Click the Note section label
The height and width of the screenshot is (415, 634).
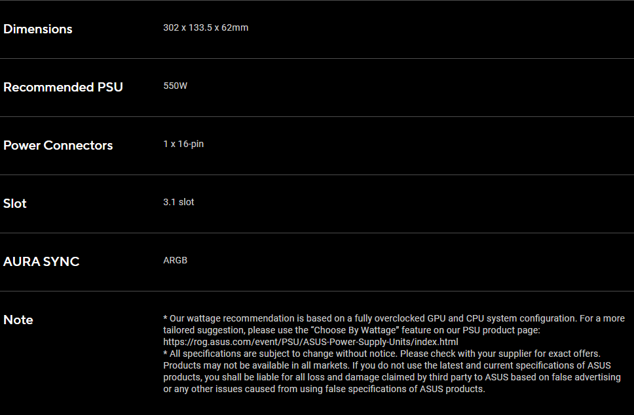click(18, 320)
